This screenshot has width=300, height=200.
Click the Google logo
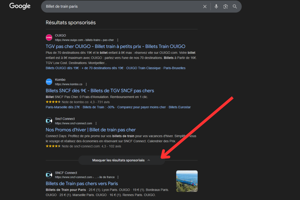[20, 6]
